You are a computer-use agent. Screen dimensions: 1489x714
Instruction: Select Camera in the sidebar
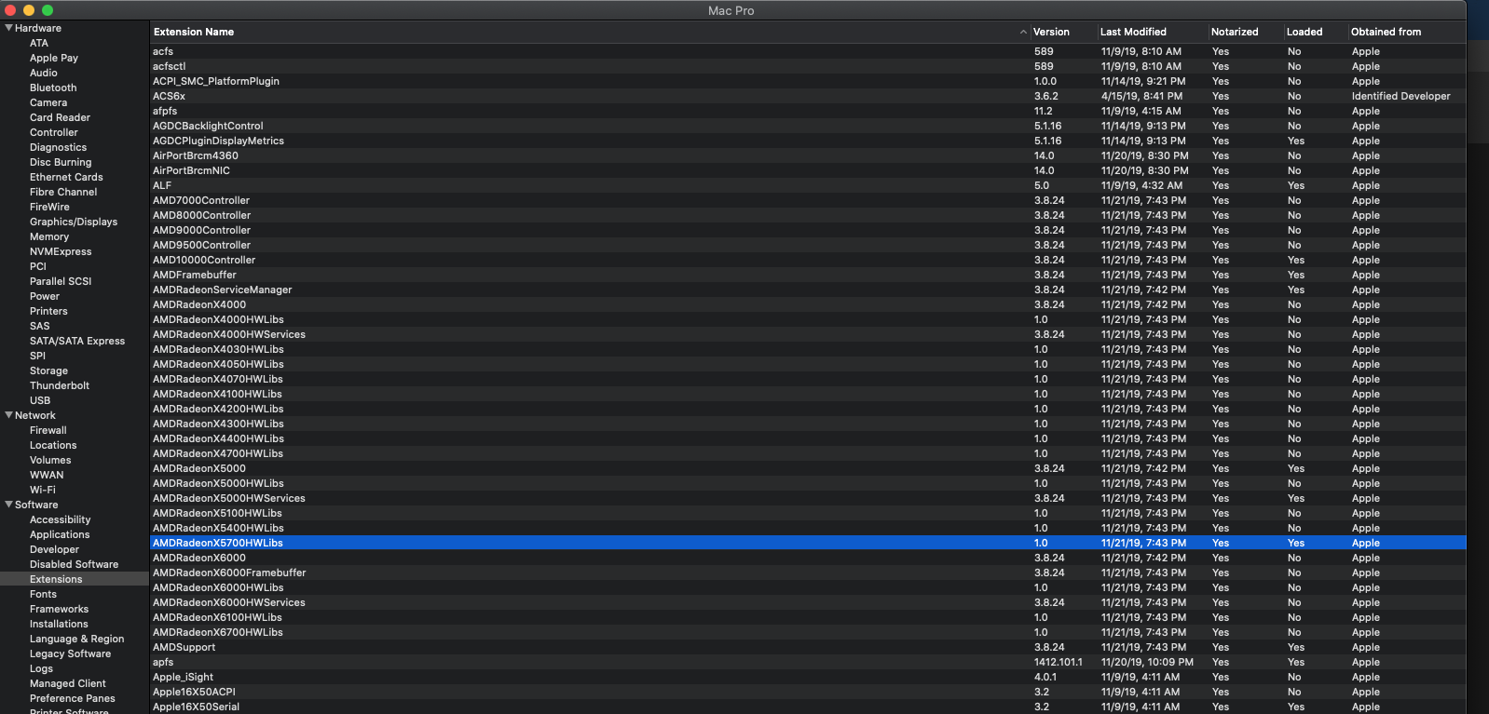click(x=48, y=102)
